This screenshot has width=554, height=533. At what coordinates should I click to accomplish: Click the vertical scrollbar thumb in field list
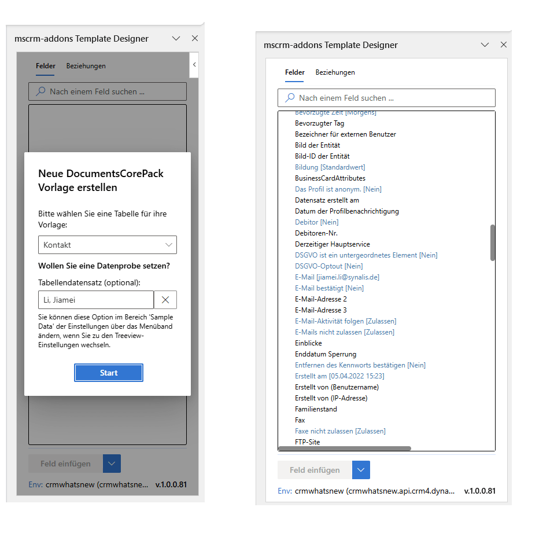click(x=493, y=242)
